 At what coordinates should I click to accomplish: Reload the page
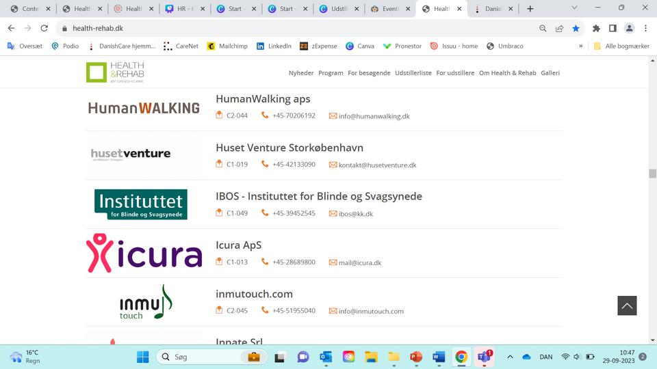pos(44,28)
